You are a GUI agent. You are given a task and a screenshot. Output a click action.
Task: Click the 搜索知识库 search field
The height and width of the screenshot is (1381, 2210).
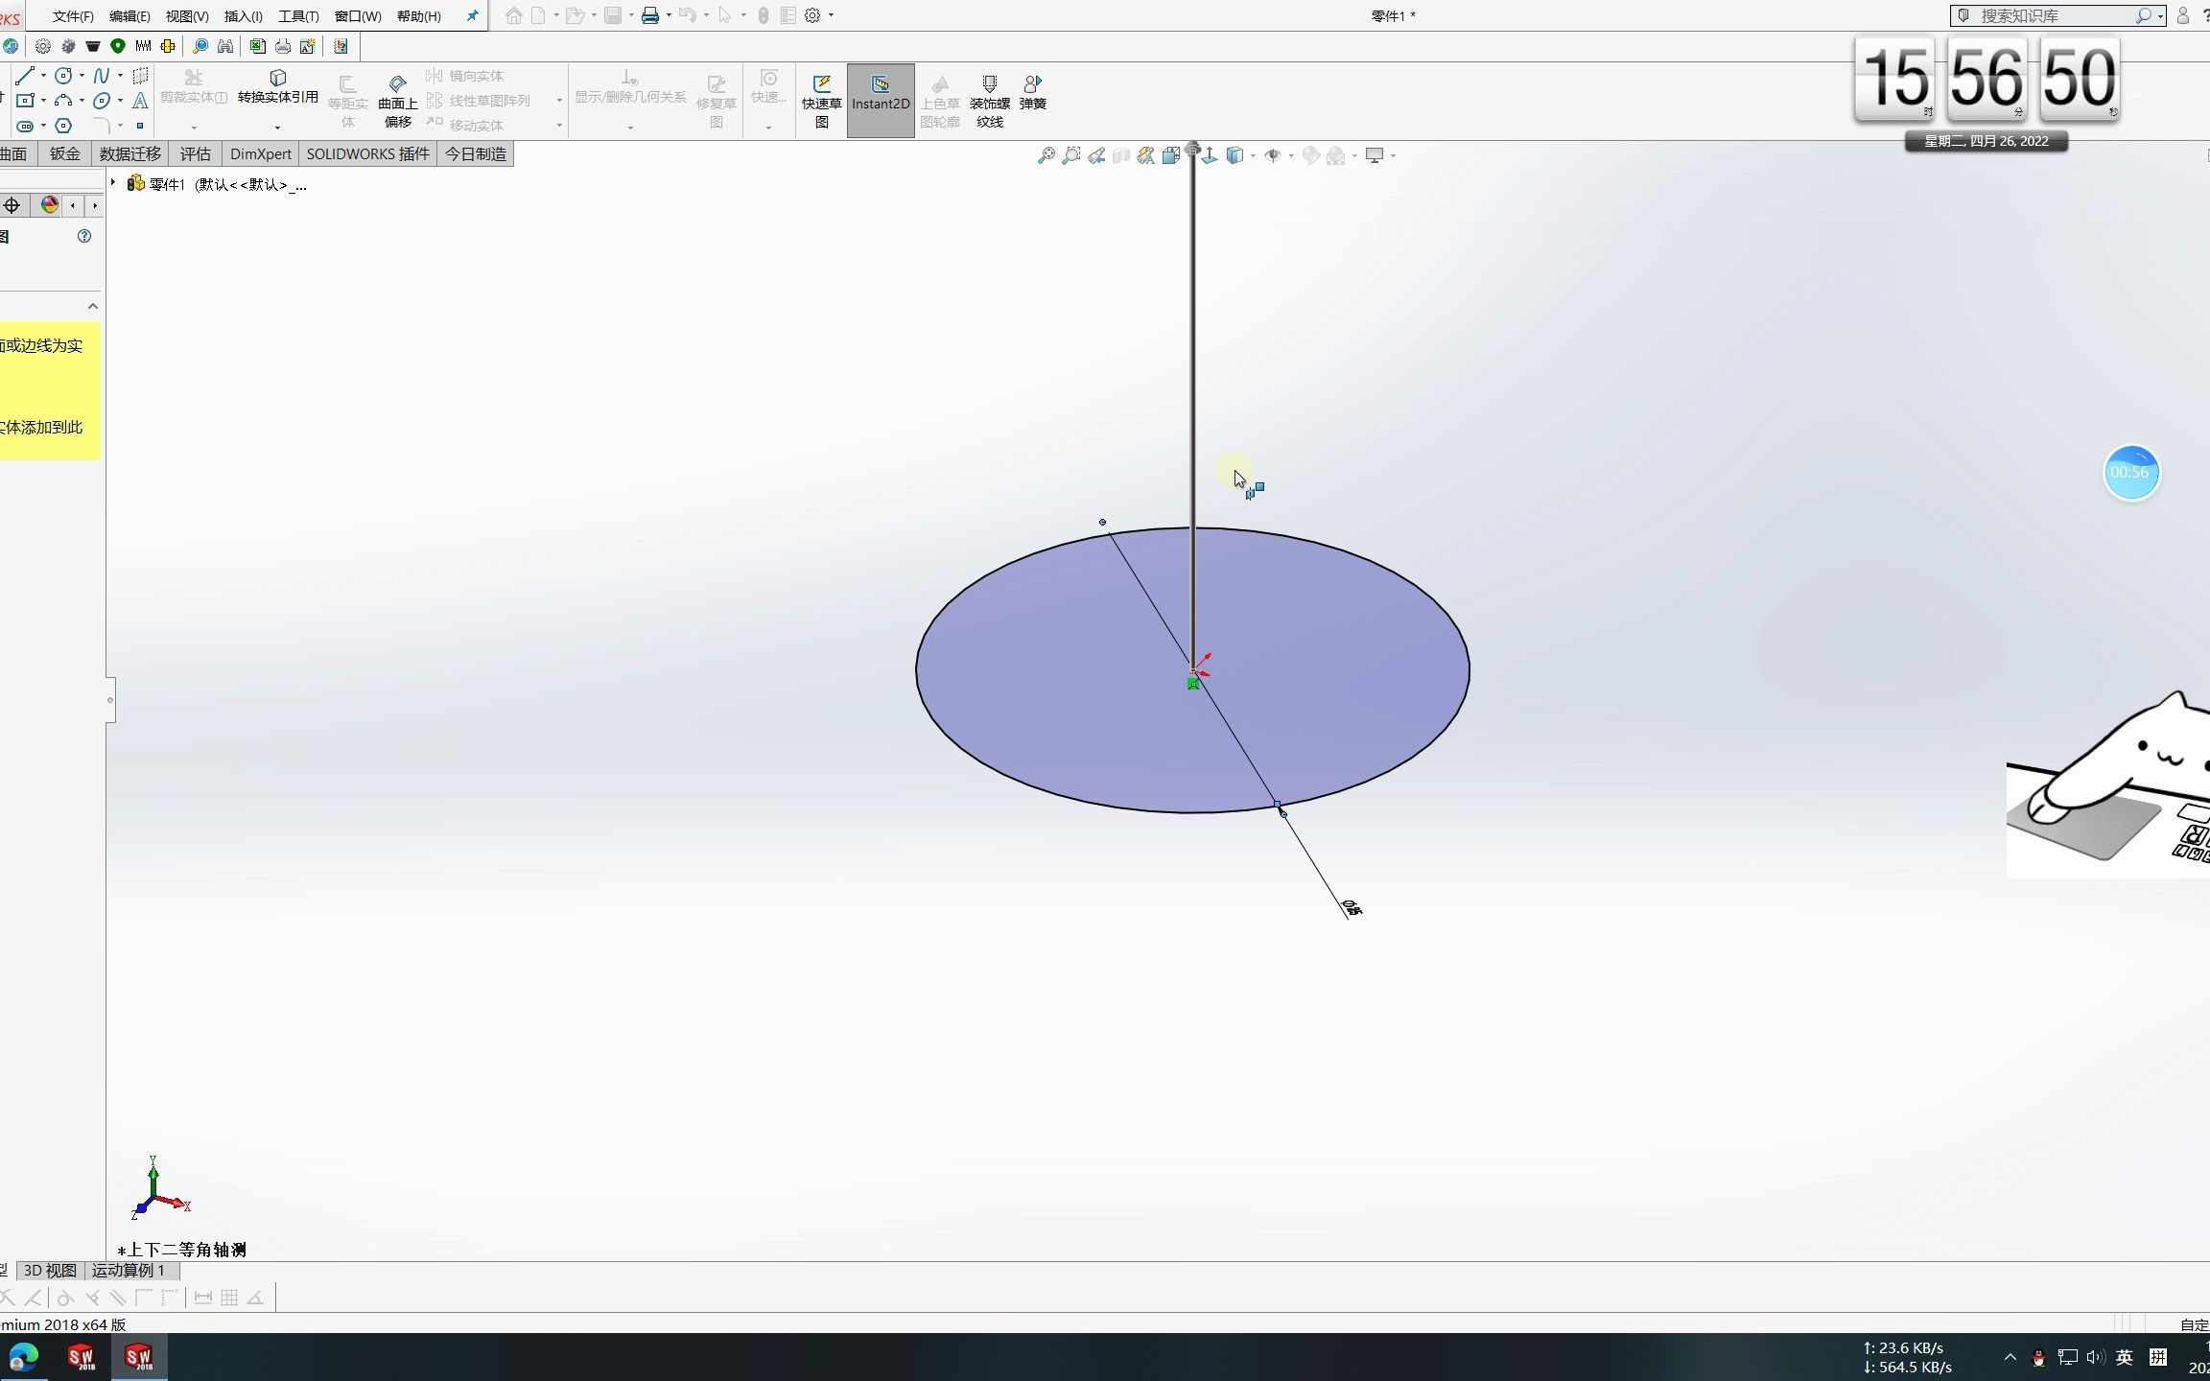pyautogui.click(x=2058, y=16)
